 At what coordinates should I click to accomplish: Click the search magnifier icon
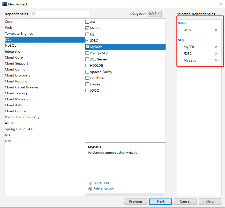(34, 14)
